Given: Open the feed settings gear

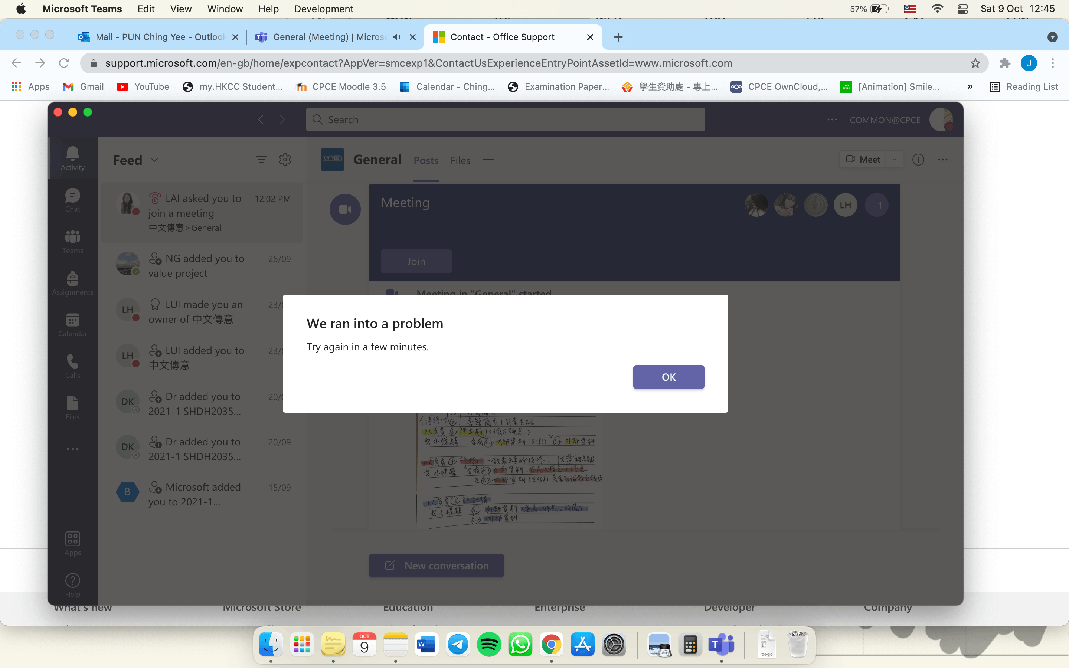Looking at the screenshot, I should pyautogui.click(x=285, y=160).
